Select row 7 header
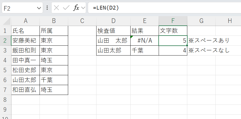The image size is (241, 119). tap(5, 90)
